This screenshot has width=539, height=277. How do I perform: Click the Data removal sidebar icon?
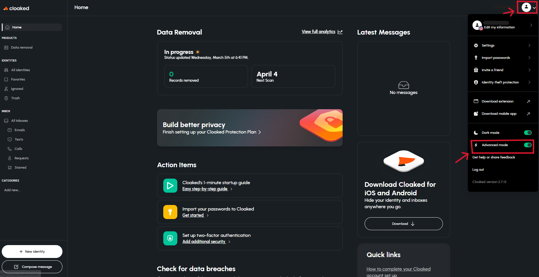coord(6,47)
